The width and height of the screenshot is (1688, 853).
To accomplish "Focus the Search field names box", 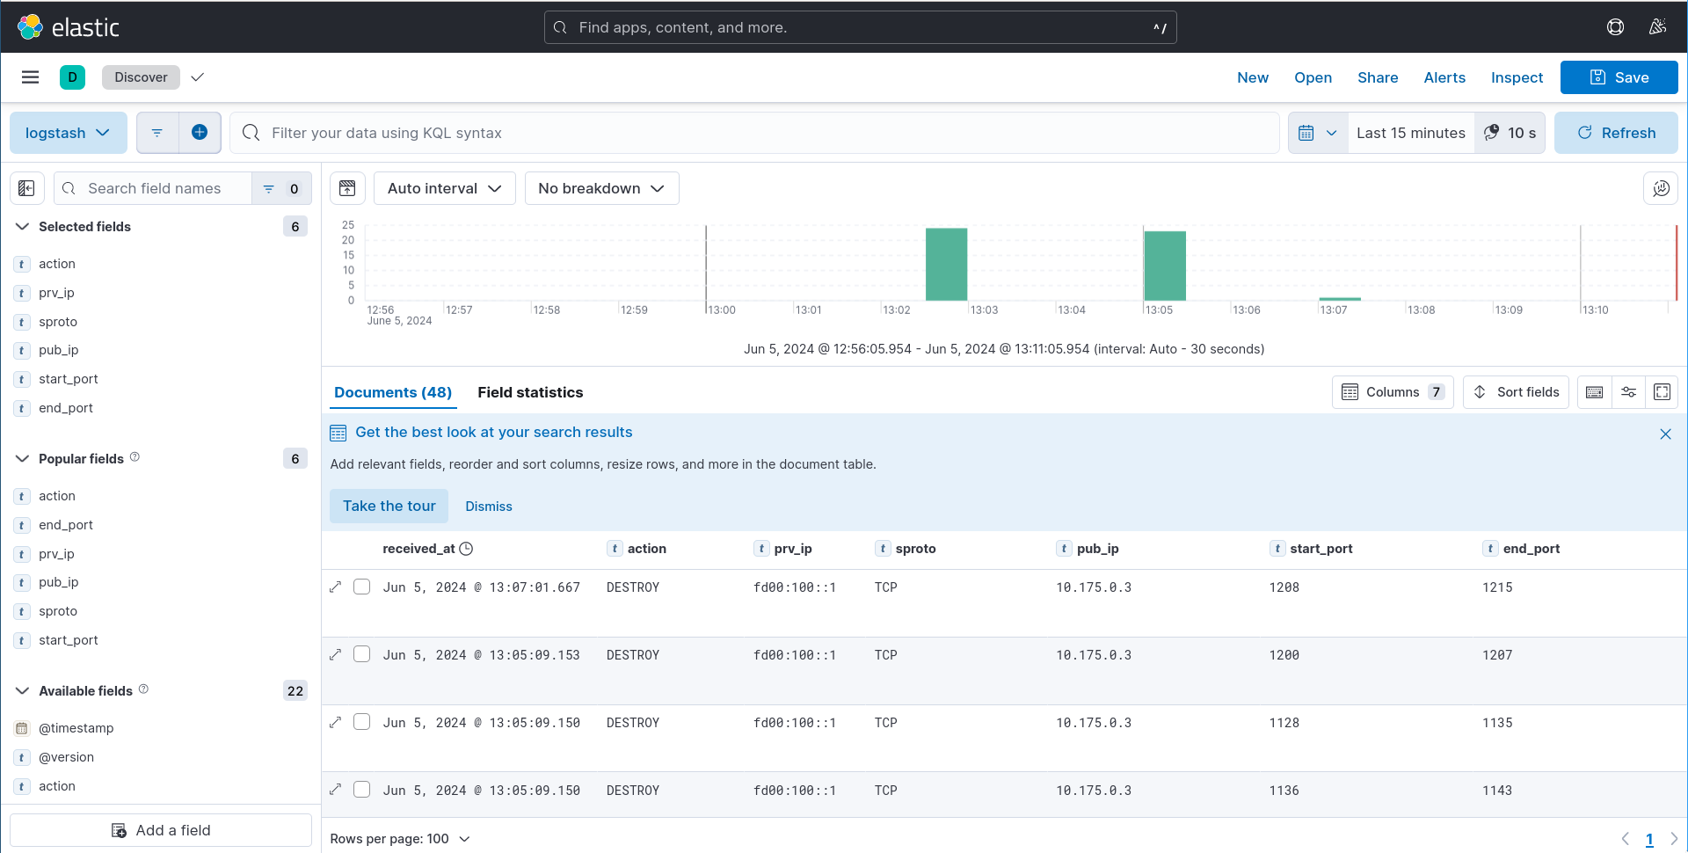I will (153, 188).
